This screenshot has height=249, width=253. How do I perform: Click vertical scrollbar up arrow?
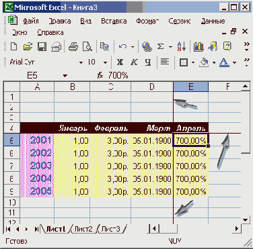click(246, 86)
